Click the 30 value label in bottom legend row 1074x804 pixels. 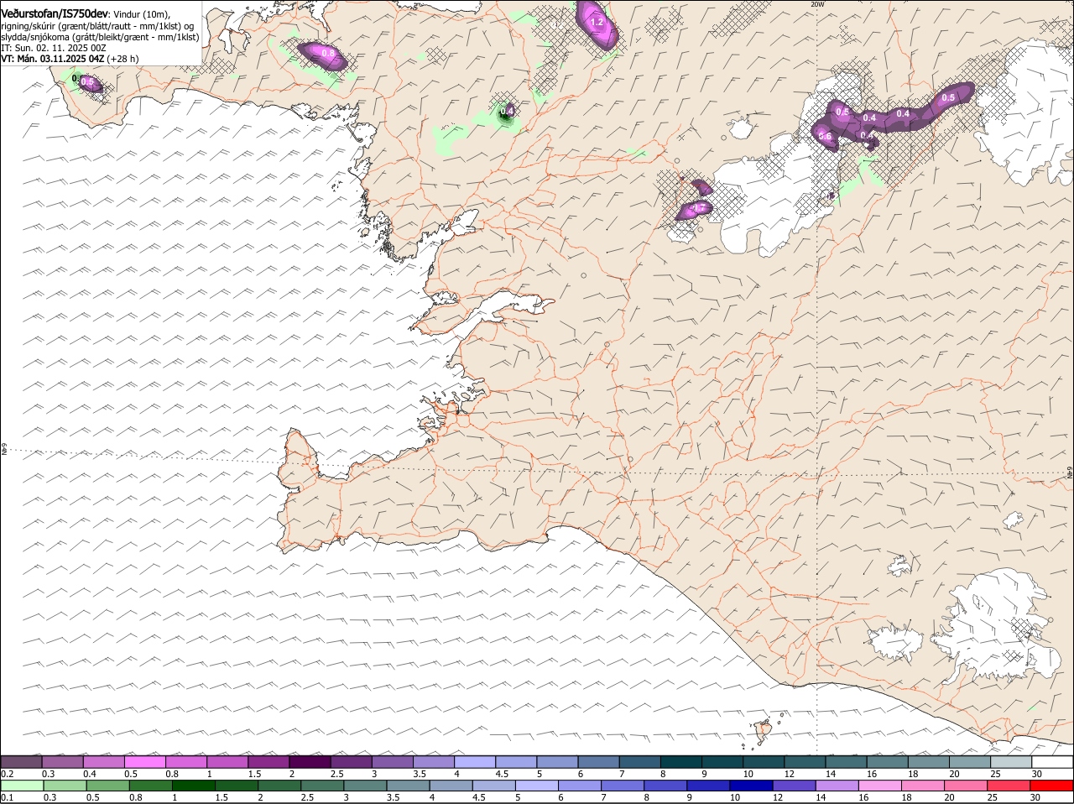click(x=1035, y=797)
